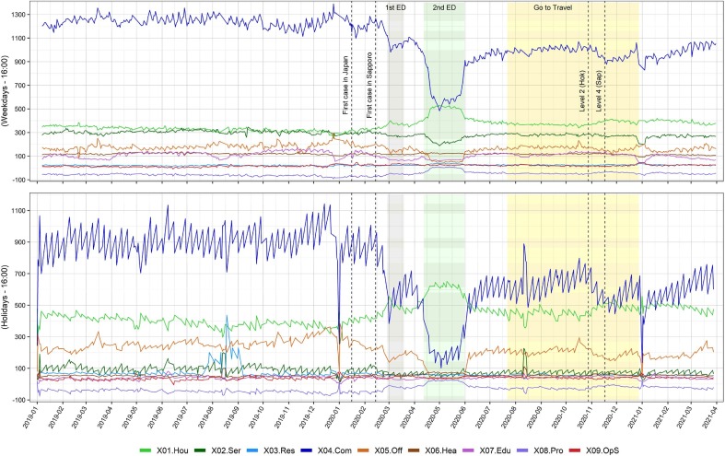Click the 2019-10 x-axis date label
The image size is (725, 456).
[257, 416]
